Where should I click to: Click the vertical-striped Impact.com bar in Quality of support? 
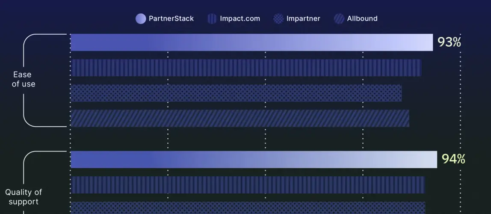point(247,185)
